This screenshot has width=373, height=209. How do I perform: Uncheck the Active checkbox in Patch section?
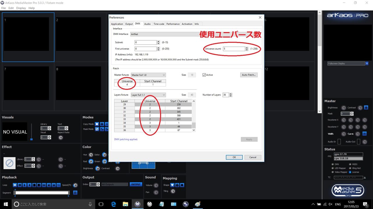204,75
